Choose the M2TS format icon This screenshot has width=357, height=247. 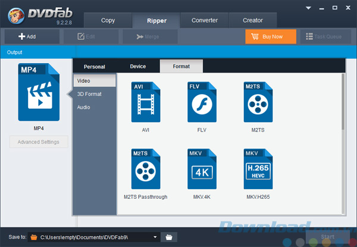pyautogui.click(x=258, y=102)
